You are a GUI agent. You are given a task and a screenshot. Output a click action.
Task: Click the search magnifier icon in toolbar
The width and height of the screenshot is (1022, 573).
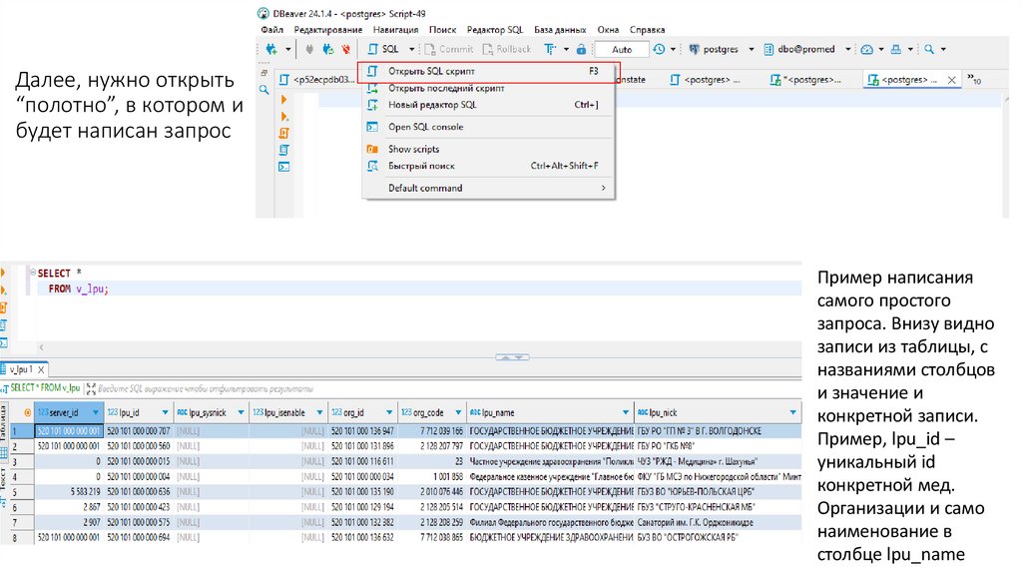pos(929,49)
